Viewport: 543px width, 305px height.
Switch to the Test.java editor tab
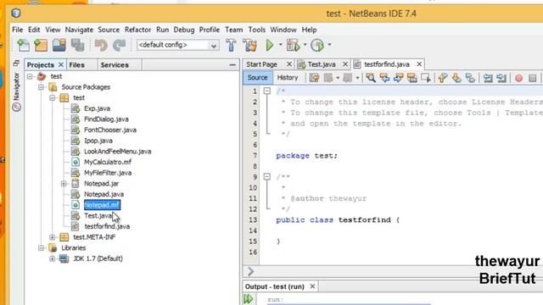[x=322, y=64]
